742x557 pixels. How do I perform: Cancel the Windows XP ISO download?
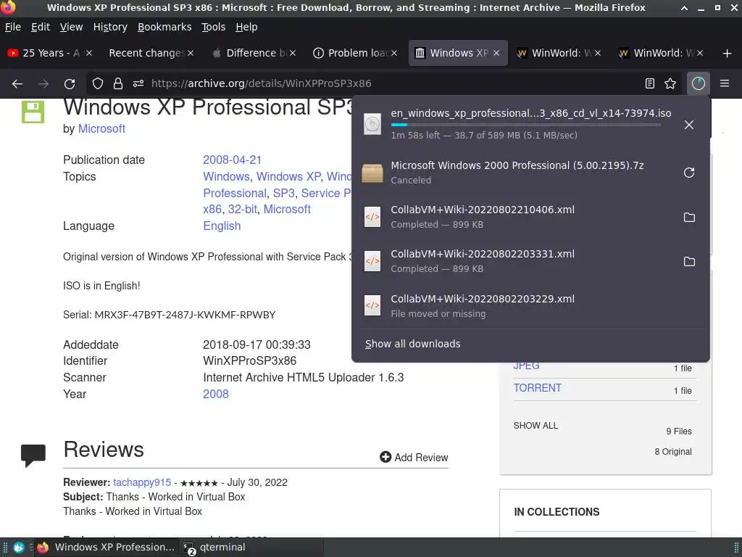point(689,125)
